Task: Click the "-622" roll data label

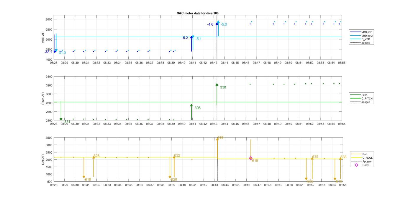Action: pyautogui.click(x=309, y=181)
